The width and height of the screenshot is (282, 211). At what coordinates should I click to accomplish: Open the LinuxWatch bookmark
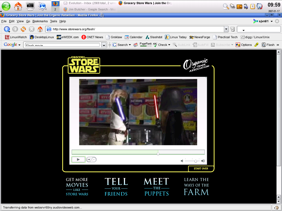click(16, 37)
